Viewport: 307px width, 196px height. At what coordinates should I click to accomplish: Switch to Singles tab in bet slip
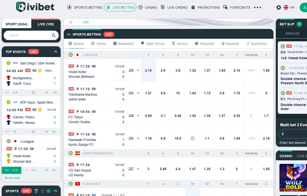point(292,33)
